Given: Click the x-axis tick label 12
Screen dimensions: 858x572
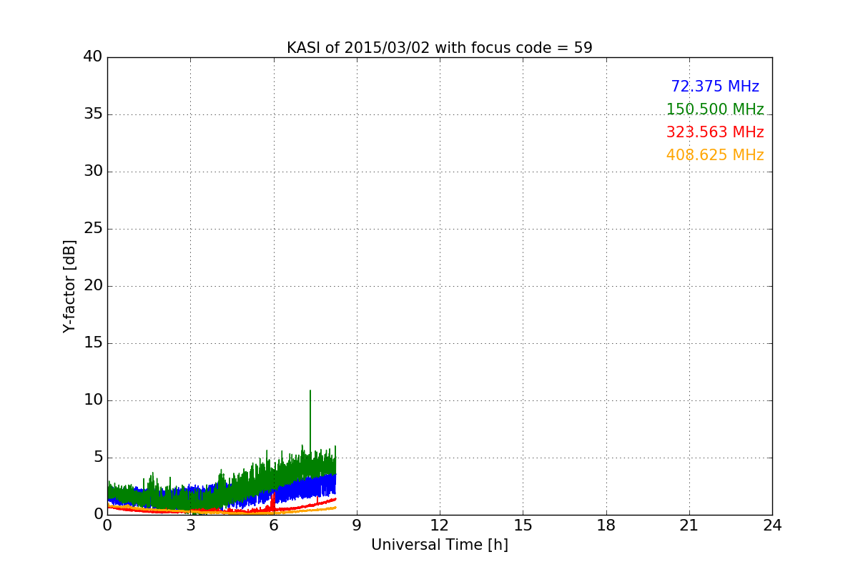Looking at the screenshot, I should pyautogui.click(x=439, y=525).
